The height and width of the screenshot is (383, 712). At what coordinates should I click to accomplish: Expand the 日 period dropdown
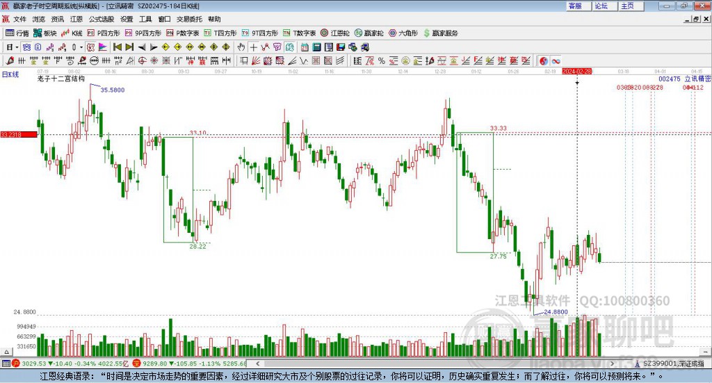click(17, 47)
